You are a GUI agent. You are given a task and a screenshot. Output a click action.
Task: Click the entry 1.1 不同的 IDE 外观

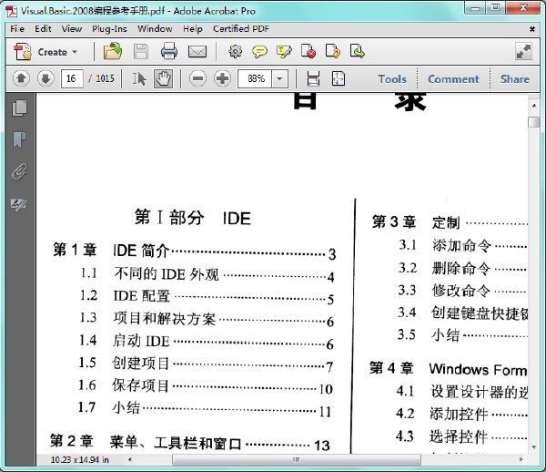(x=149, y=273)
